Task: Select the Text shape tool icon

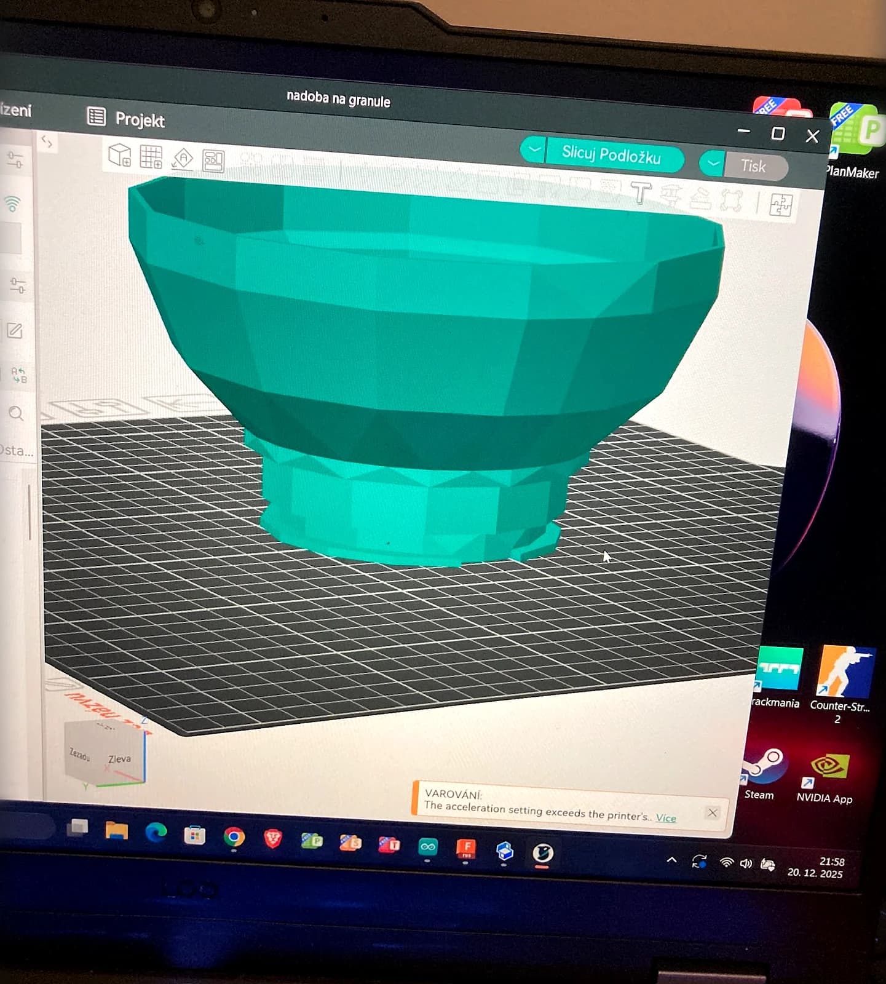Action: click(641, 193)
